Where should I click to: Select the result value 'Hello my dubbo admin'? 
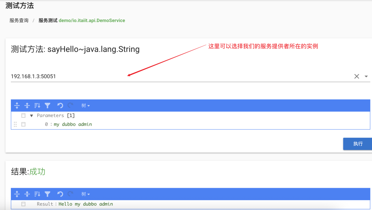[86, 204]
